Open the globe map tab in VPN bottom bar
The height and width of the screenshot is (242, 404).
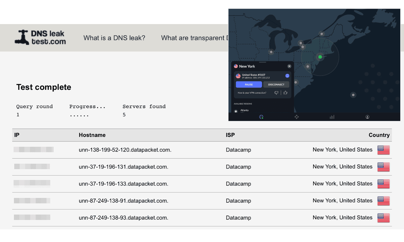click(x=261, y=117)
